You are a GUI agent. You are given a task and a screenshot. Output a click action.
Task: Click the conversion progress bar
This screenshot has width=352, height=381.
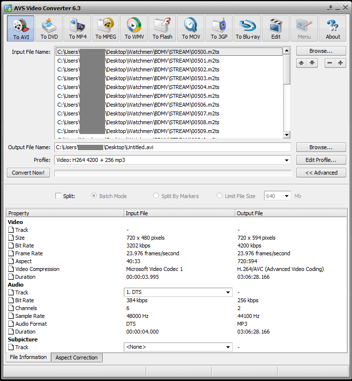click(x=173, y=173)
